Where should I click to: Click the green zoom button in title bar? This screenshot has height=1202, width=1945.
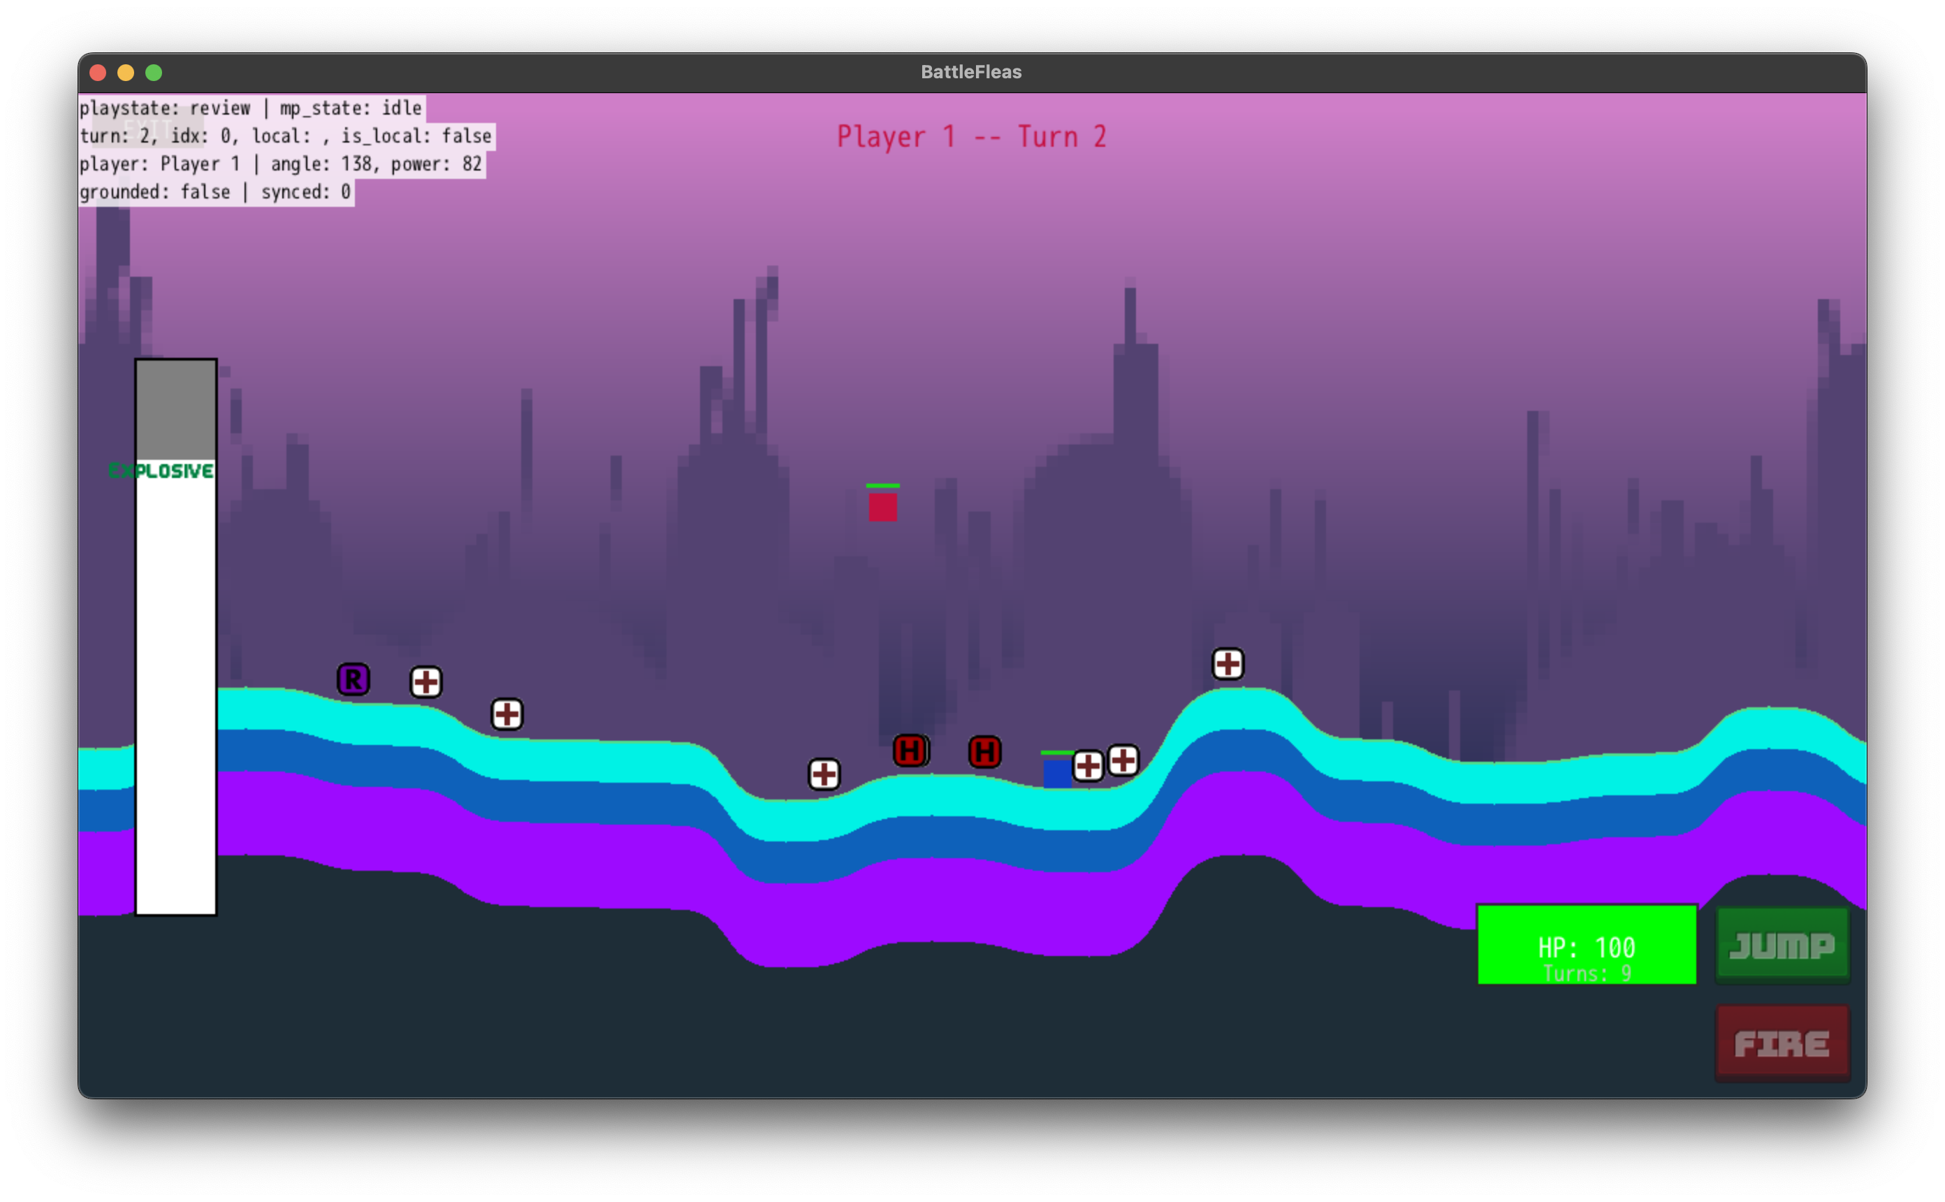154,73
